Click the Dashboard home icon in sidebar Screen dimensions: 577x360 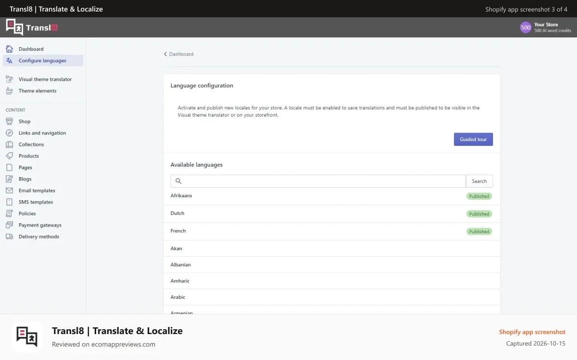click(x=9, y=49)
